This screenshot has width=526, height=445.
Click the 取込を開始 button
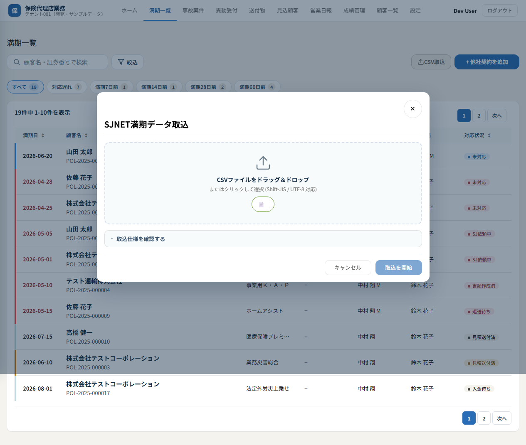398,268
